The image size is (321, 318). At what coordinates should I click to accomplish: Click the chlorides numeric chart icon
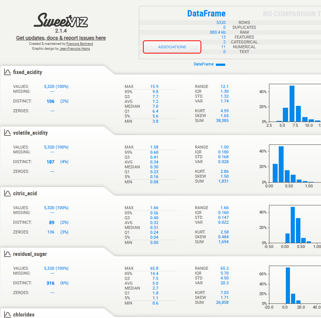tap(7, 315)
